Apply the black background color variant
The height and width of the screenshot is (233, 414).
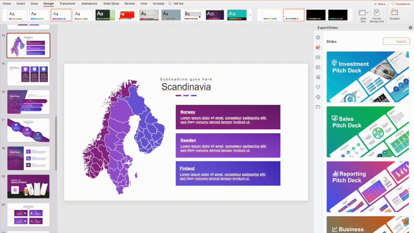316,15
